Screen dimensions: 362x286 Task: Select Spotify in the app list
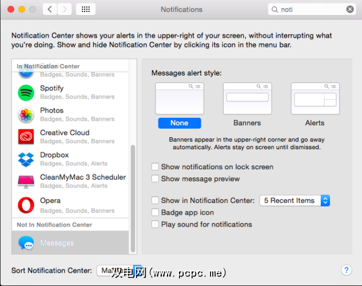(70, 93)
